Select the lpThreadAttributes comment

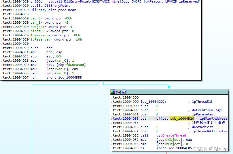(x=208, y=131)
